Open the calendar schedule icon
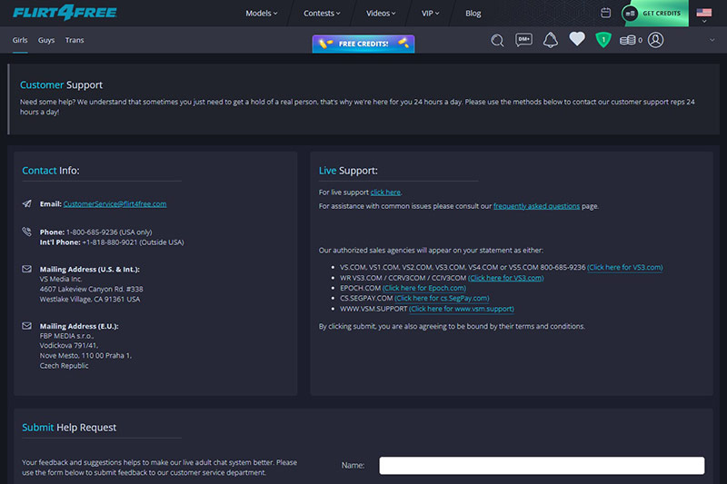 (x=605, y=13)
